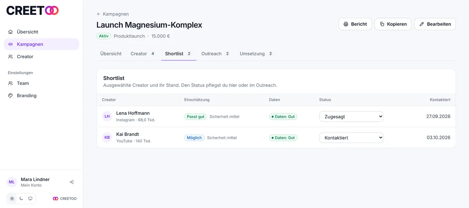Click 'Daten: Gut' badge in Lena's row
Screen dimensions: 469x208
pyautogui.click(x=283, y=117)
